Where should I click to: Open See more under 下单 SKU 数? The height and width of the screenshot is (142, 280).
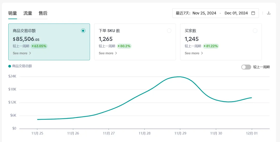(x=108, y=53)
